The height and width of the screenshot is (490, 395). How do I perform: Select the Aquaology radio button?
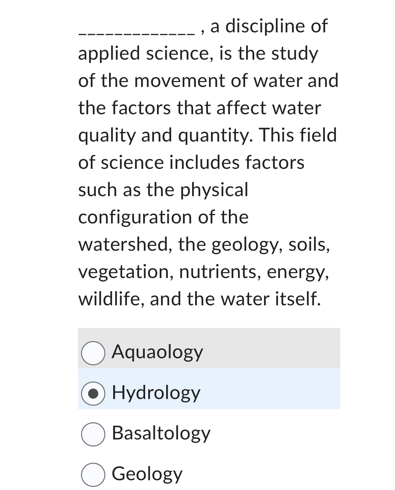pos(93,353)
